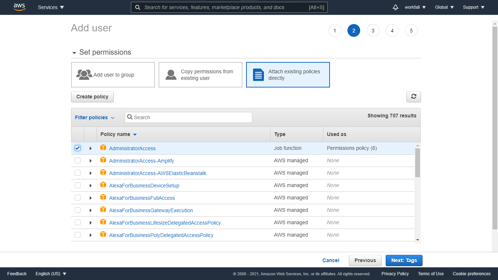This screenshot has height=280, width=498.
Task: Select Attach existing policies directly option
Action: 288,75
